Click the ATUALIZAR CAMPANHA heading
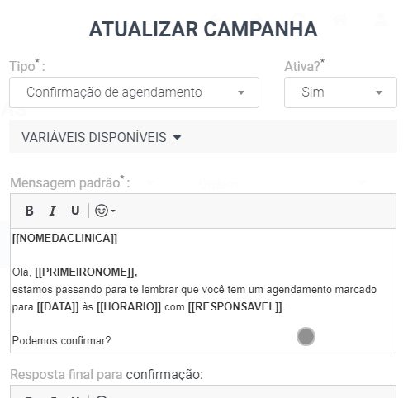This screenshot has width=408, height=398. pyautogui.click(x=203, y=29)
